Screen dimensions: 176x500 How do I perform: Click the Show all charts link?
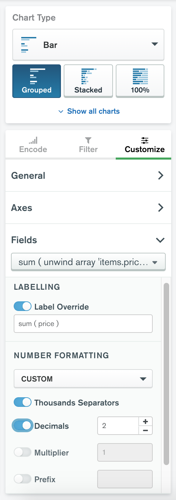coord(89,111)
